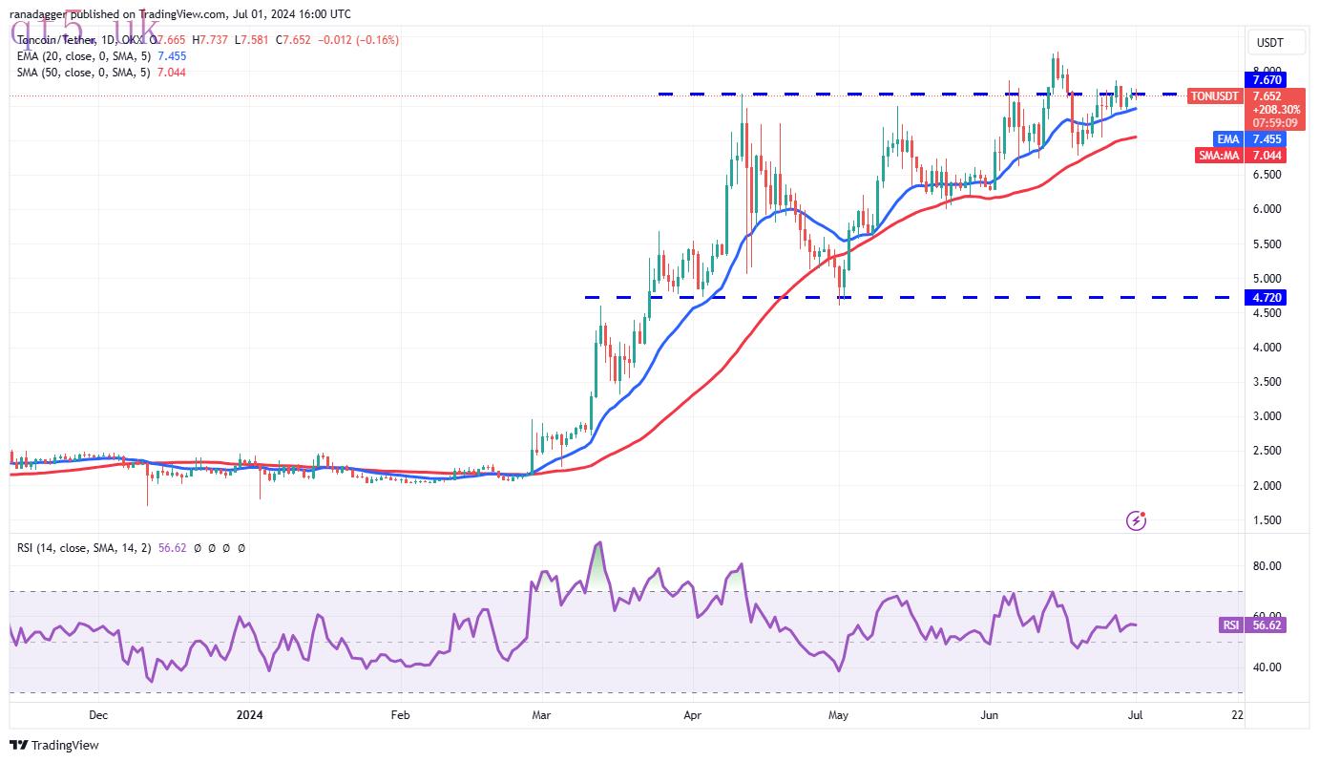The height and width of the screenshot is (762, 1319).
Task: Click the 80.00 level on RSI scale
Action: [x=1266, y=566]
